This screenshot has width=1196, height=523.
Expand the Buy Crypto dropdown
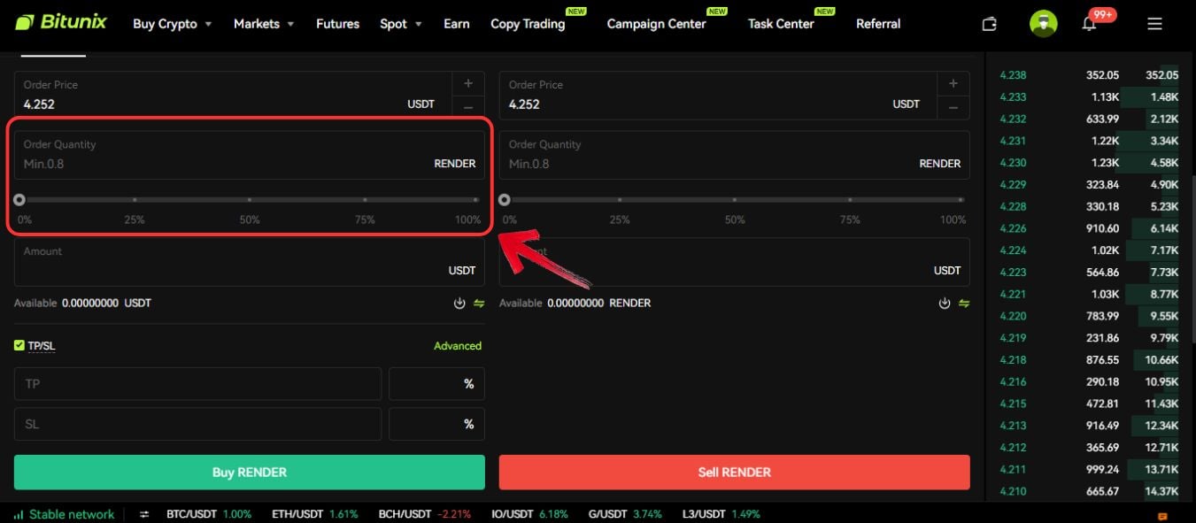point(172,24)
